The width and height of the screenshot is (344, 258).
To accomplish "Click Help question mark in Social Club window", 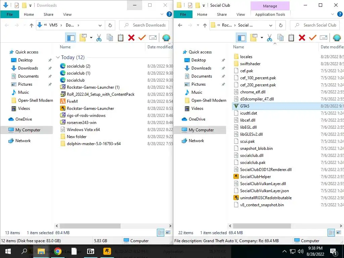I will [x=340, y=14].
